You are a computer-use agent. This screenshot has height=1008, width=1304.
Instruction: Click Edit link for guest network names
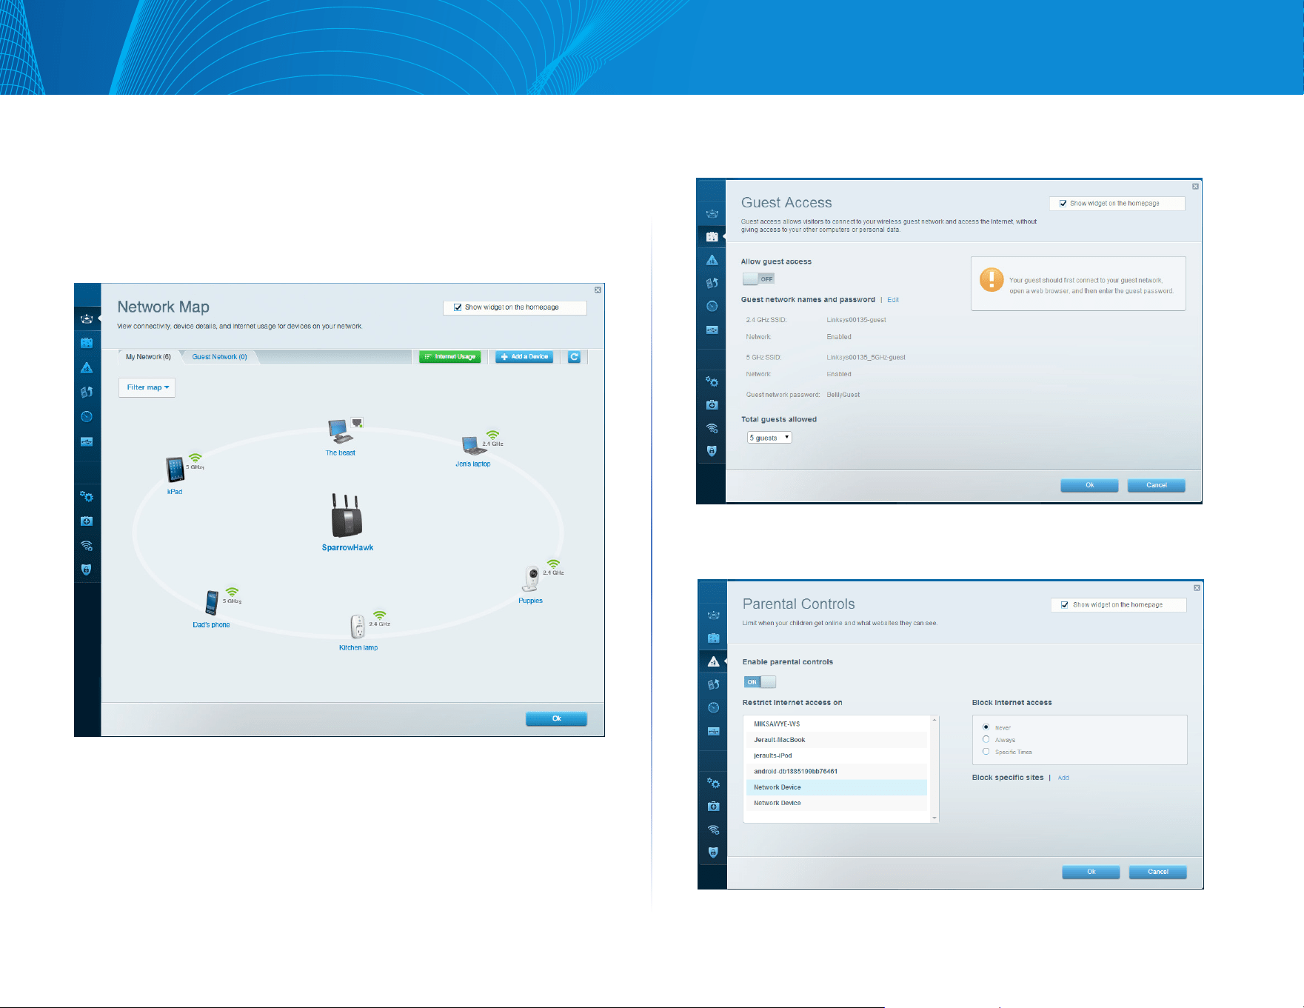(x=893, y=300)
